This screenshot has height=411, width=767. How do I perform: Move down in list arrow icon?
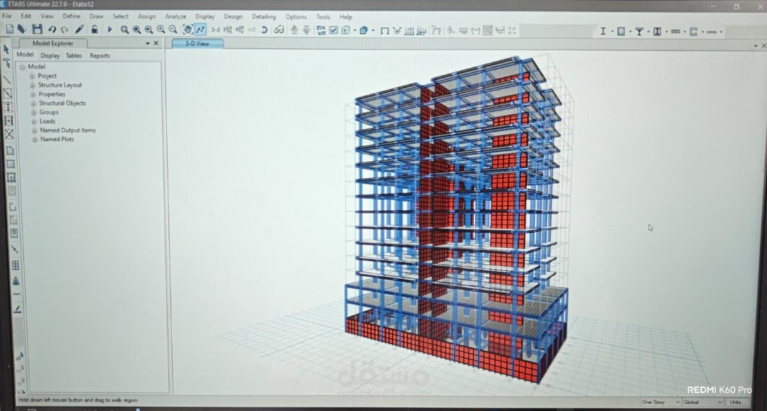tap(307, 30)
